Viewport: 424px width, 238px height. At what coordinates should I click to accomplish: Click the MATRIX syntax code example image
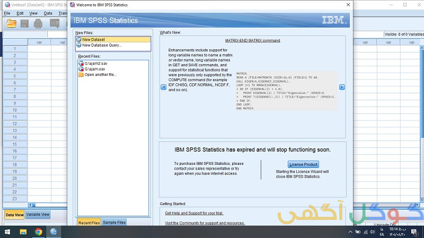286,91
